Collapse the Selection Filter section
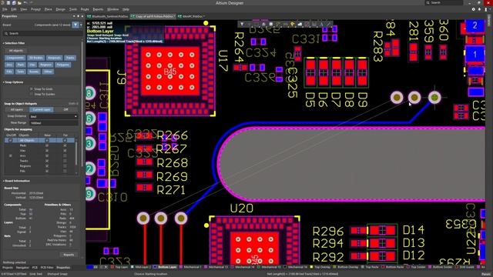Screen dimensions: 493x277 pos(4,43)
